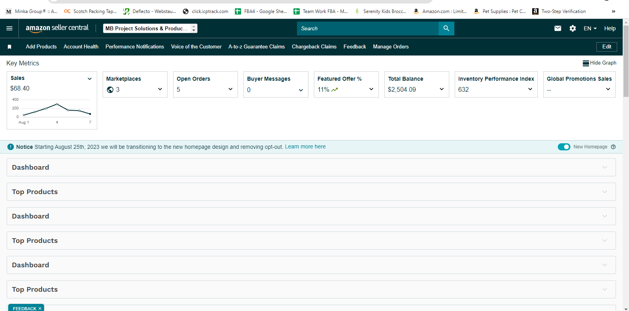Open the click.icptrack.com bookmark
The image size is (629, 311).
[206, 11]
